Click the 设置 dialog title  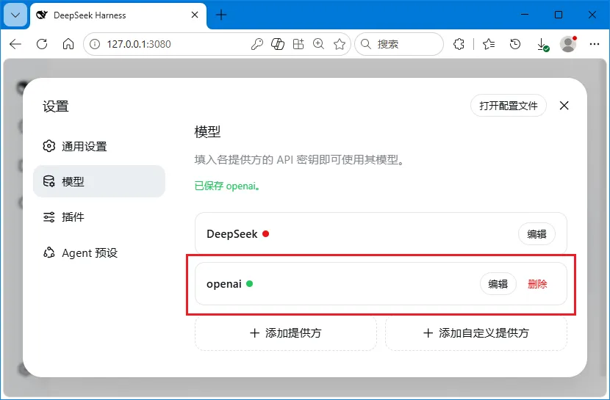pyautogui.click(x=56, y=106)
